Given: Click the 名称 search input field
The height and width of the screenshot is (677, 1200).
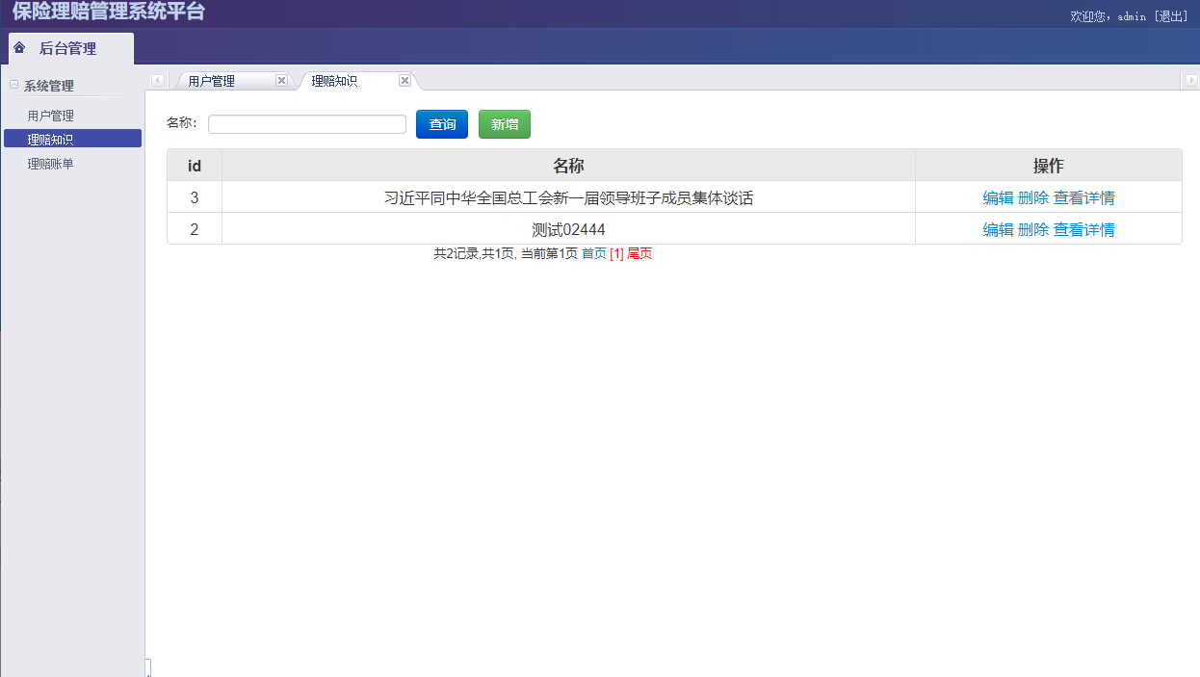Looking at the screenshot, I should tap(306, 123).
